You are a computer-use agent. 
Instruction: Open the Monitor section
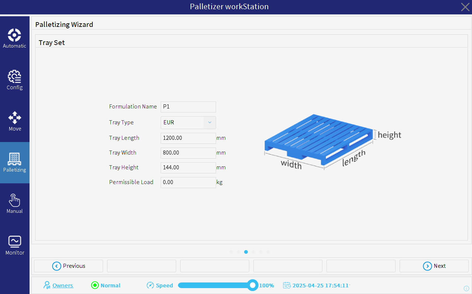14,245
